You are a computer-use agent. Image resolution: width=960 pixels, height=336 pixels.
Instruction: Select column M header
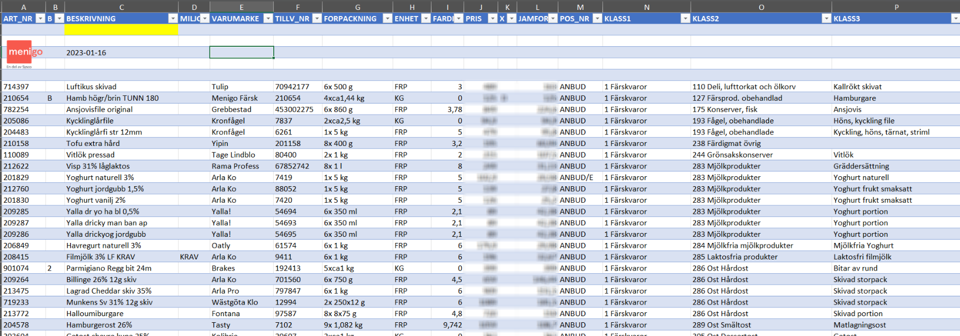pyautogui.click(x=580, y=7)
